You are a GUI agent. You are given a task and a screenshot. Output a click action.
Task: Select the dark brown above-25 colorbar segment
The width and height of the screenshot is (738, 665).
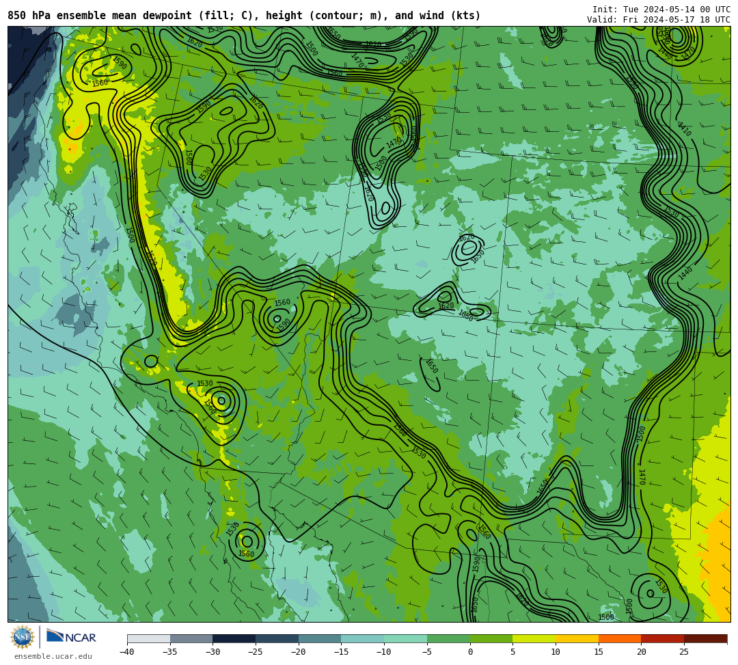tap(705, 638)
